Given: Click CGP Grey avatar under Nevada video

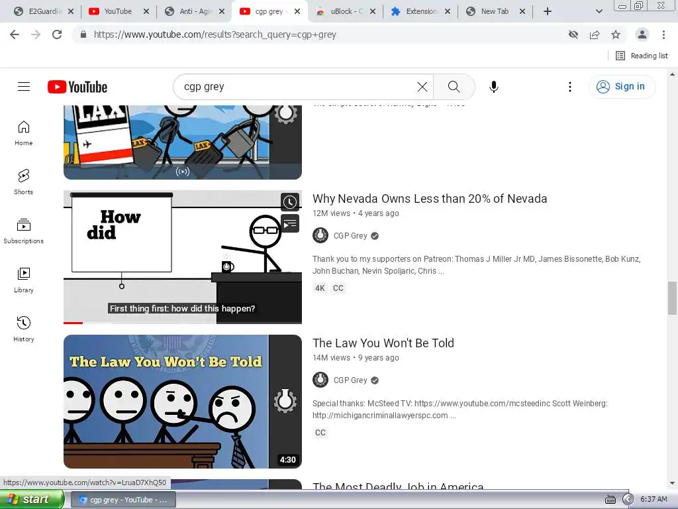Looking at the screenshot, I should (x=320, y=235).
